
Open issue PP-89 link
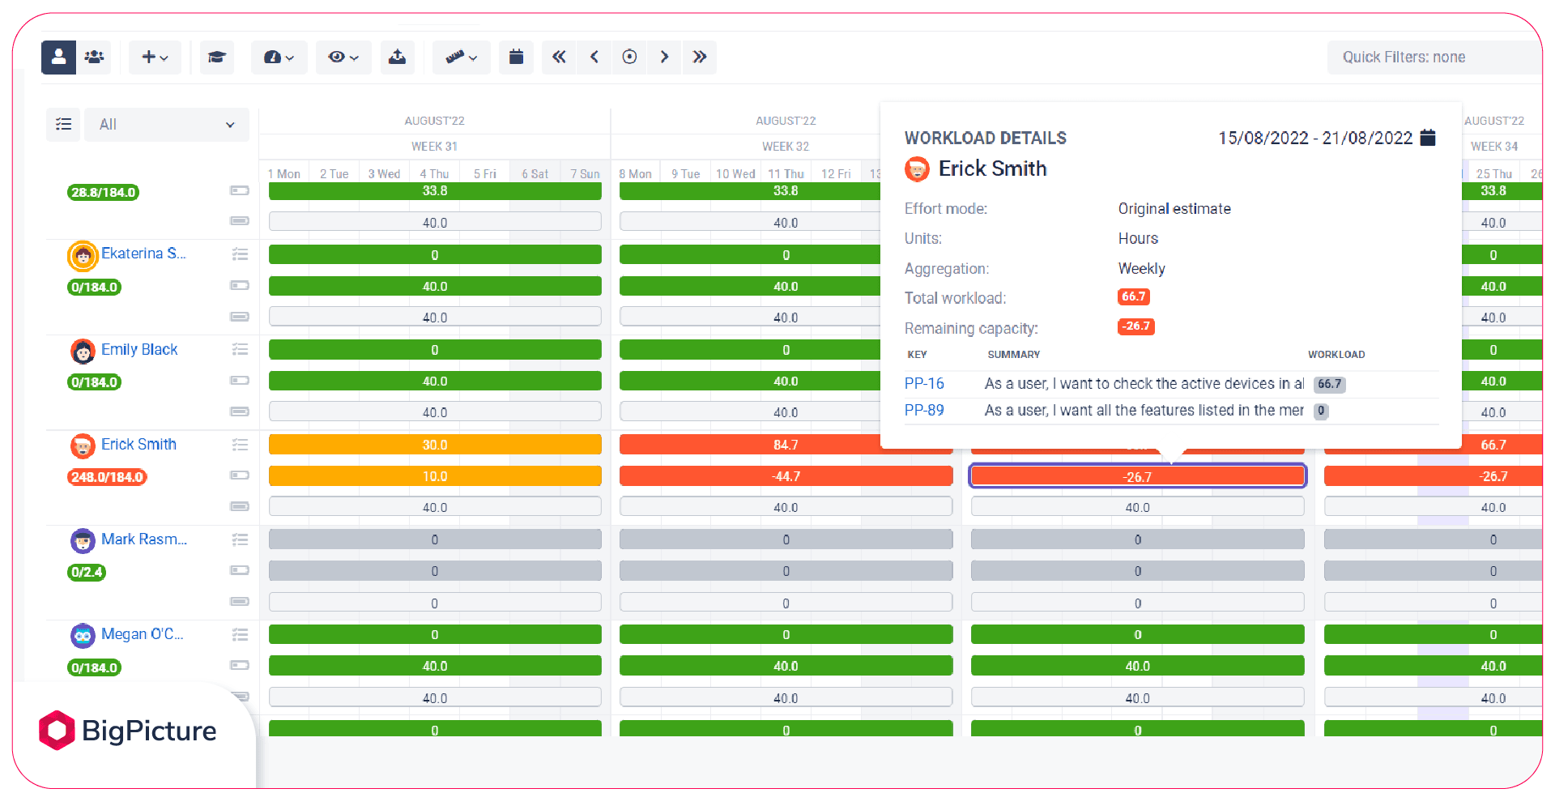[924, 411]
